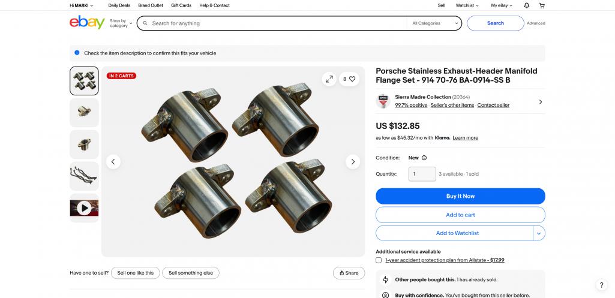Click the eBay logo
This screenshot has width=615, height=298.
coord(87,23)
